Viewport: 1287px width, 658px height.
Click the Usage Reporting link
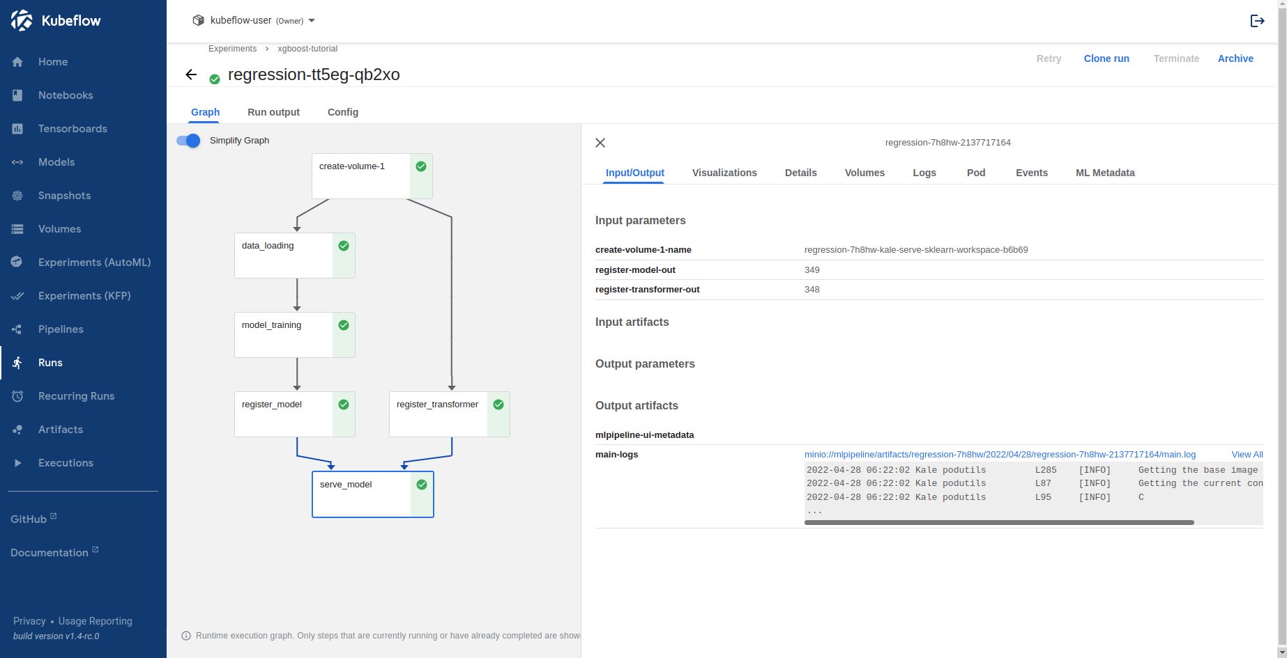click(x=95, y=621)
